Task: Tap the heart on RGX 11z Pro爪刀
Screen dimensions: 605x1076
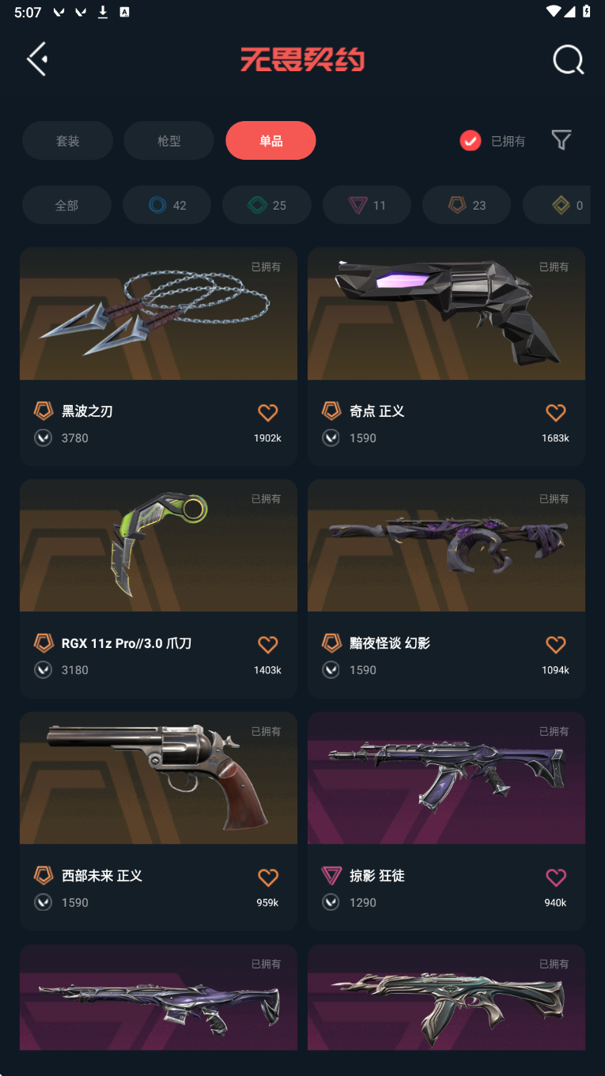Action: click(268, 645)
